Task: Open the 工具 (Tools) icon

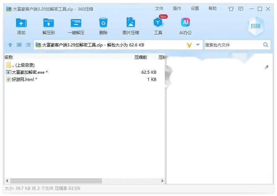Action: tap(158, 23)
